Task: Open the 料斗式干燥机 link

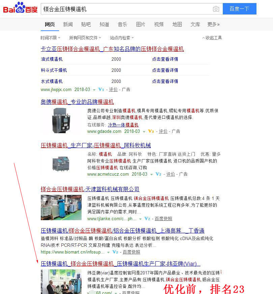Action: [x=54, y=70]
